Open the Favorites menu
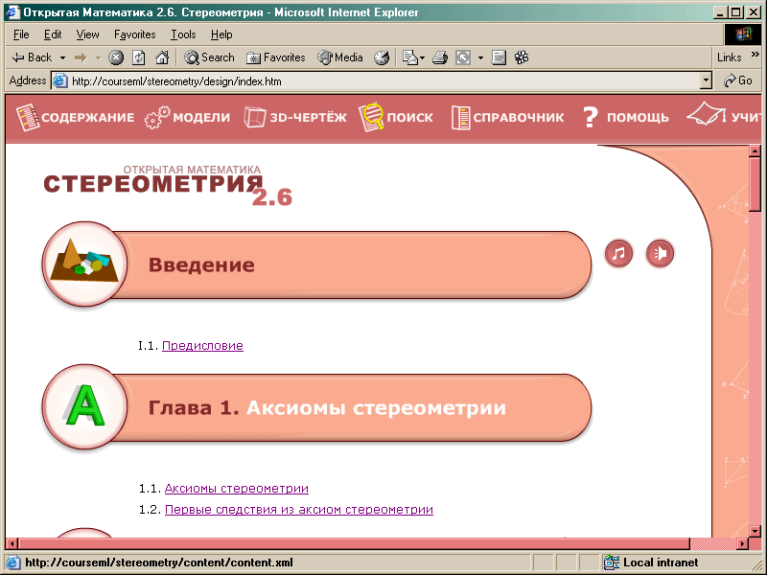 (x=134, y=34)
